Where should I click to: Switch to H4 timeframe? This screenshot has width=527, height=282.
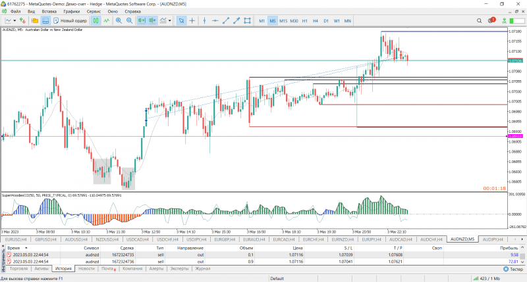click(316, 21)
